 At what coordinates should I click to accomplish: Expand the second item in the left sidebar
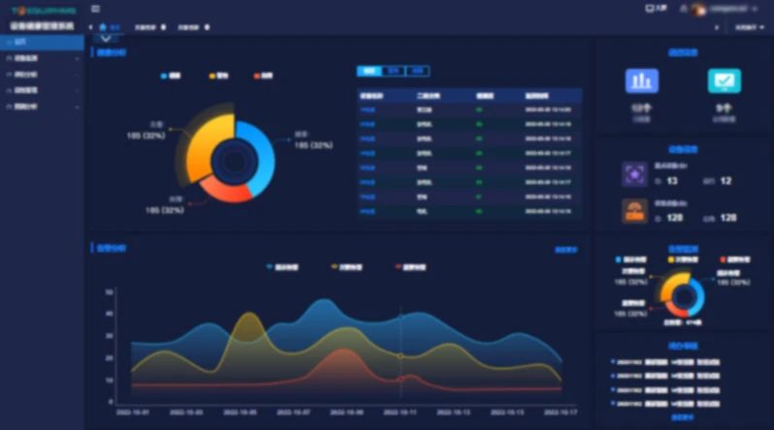[42, 59]
